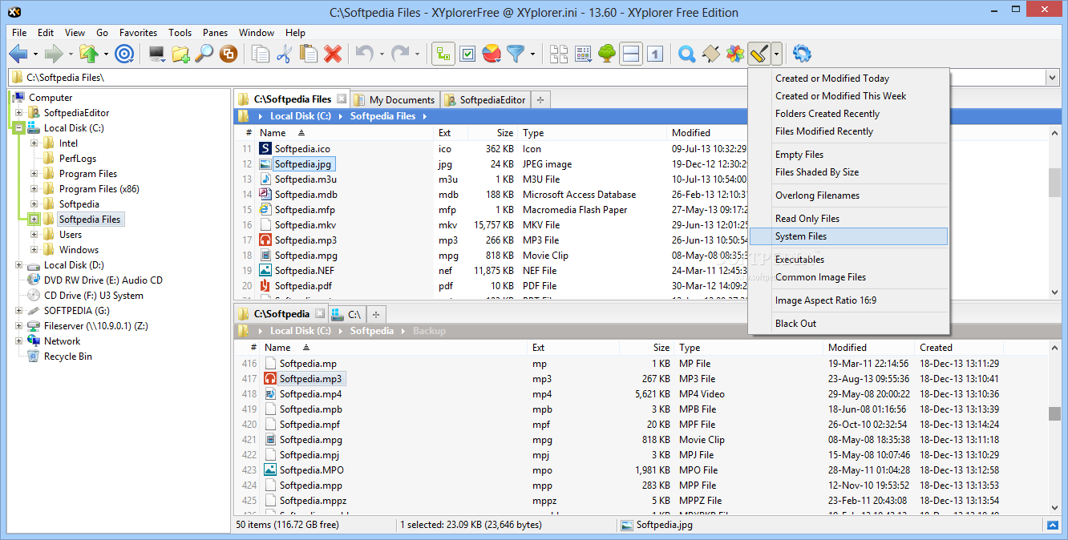Toggle the instant color filter brush button

tap(759, 54)
